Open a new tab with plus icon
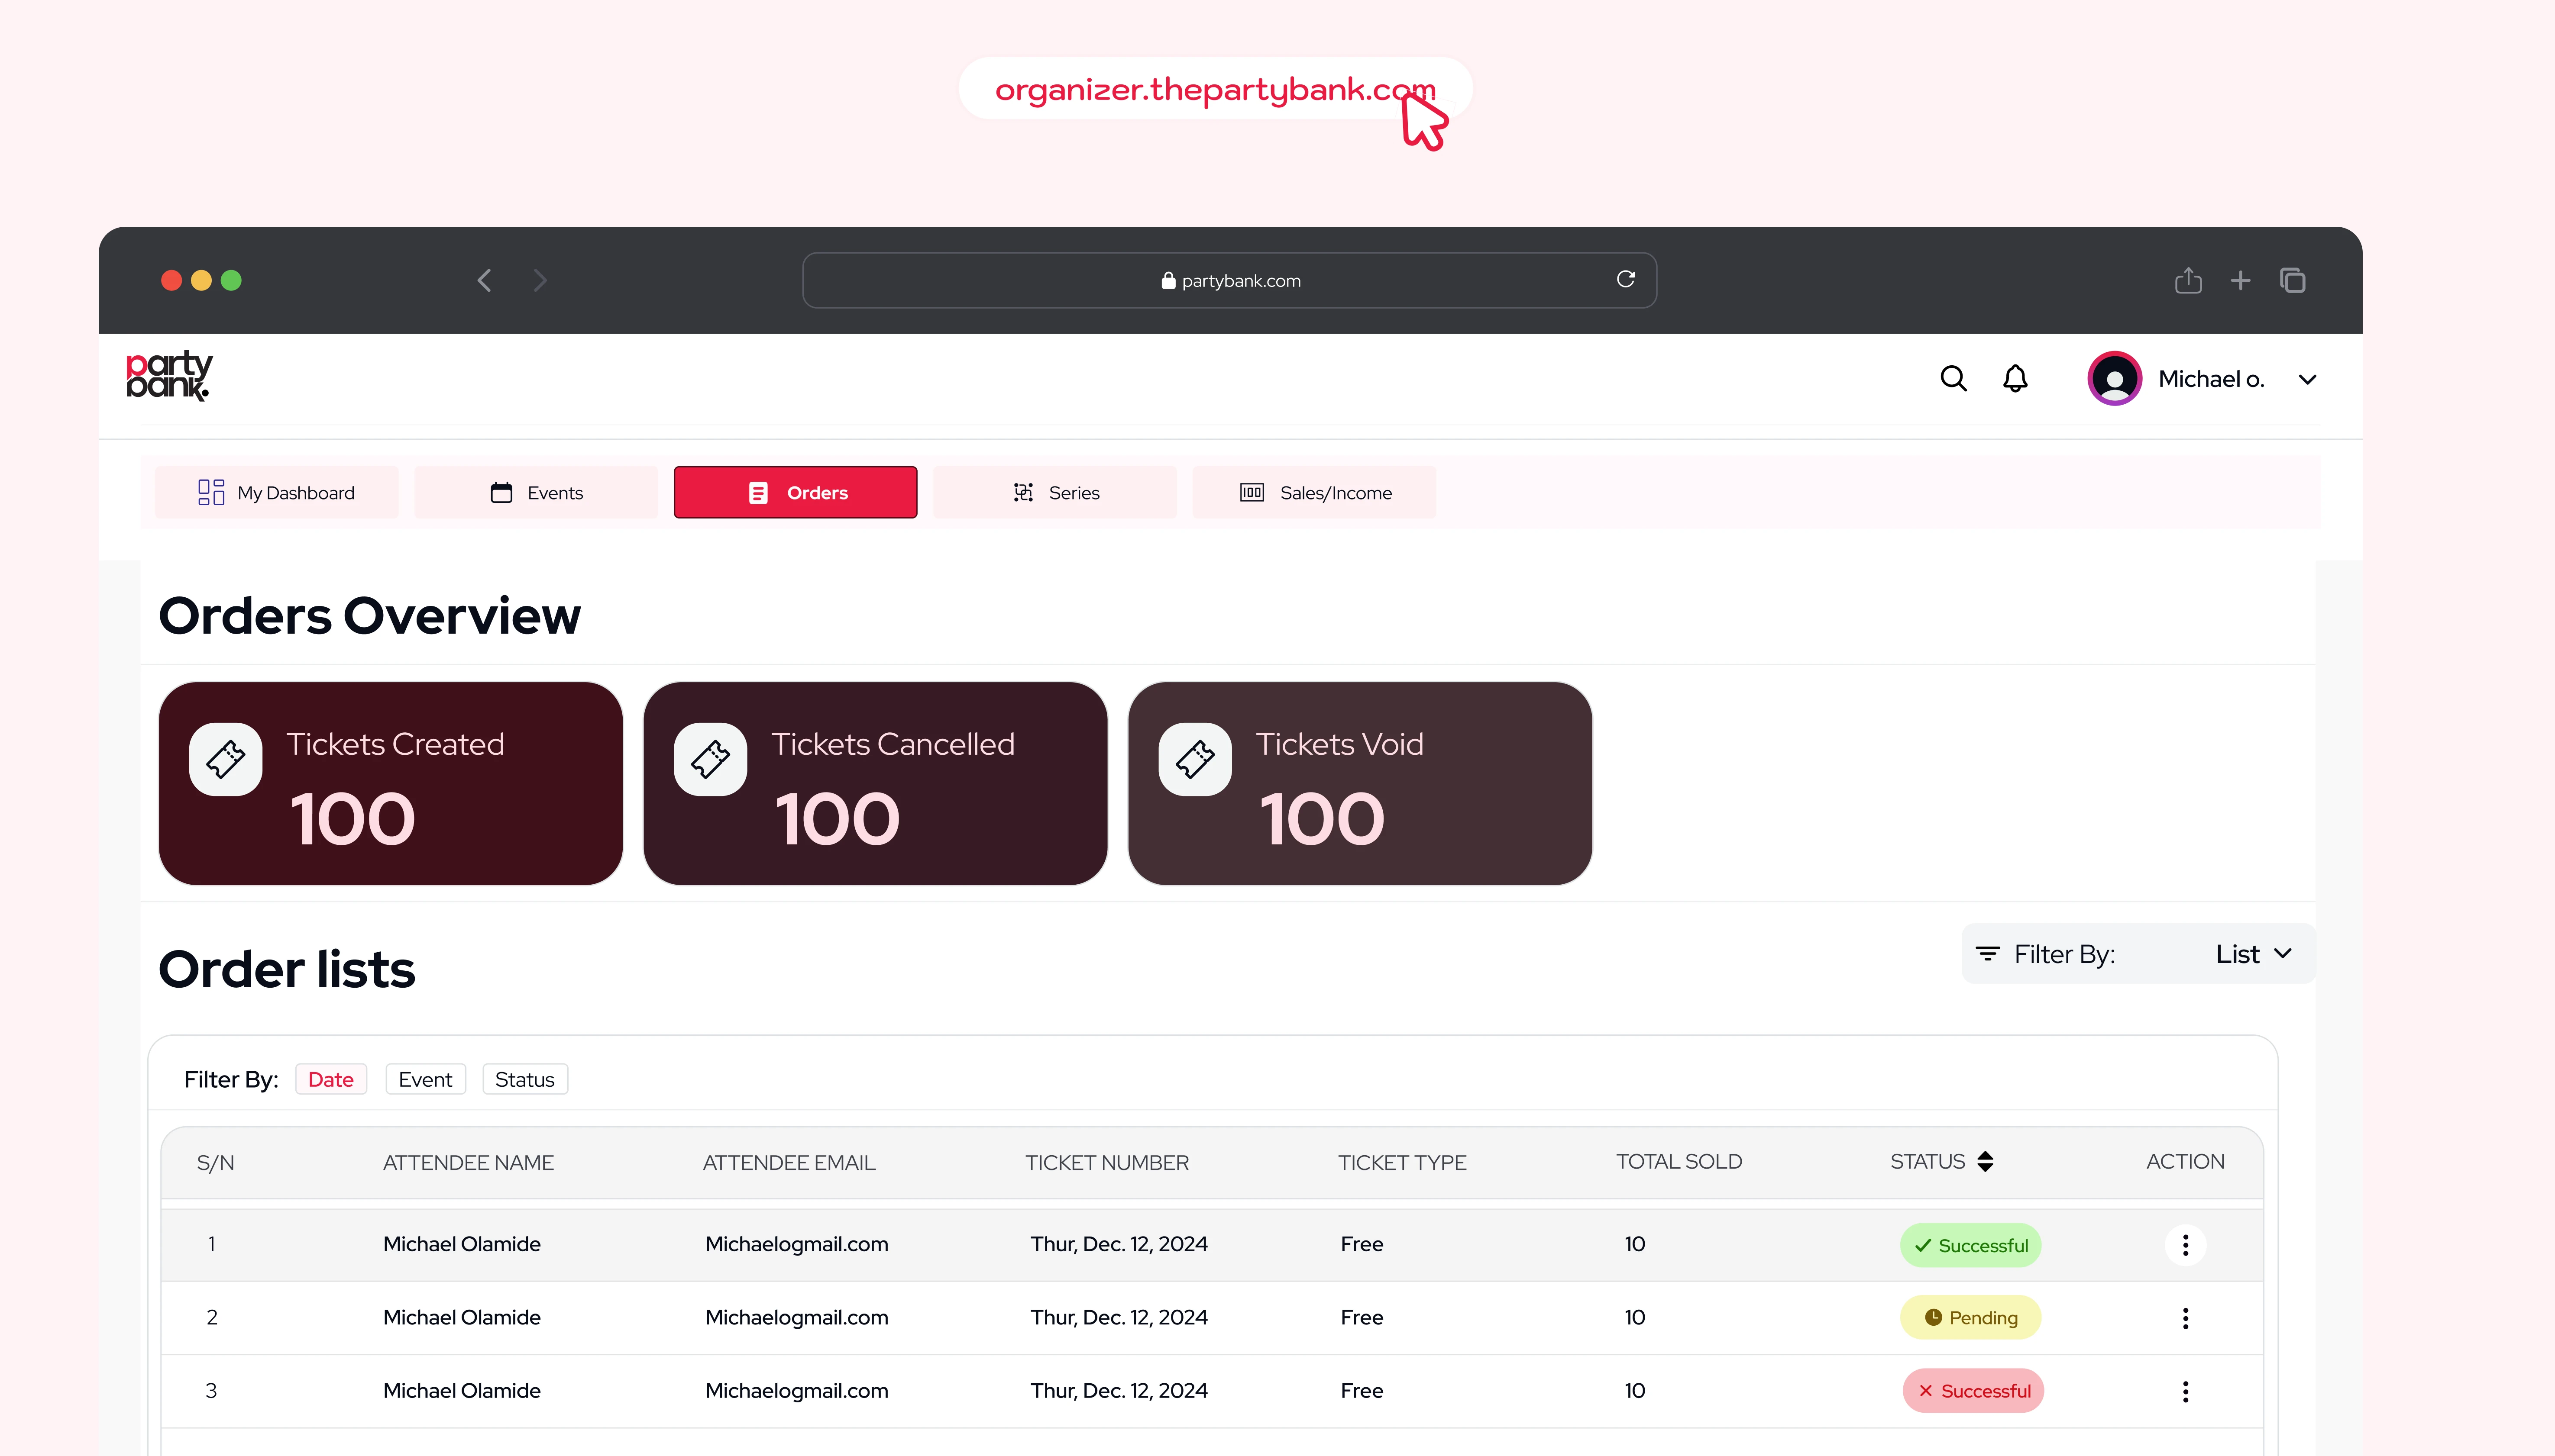Screen dimensions: 2555x1456 (2241, 281)
